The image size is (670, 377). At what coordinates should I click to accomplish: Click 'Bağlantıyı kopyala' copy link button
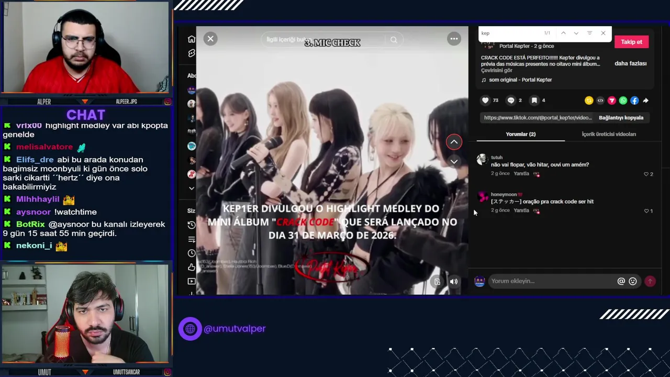(x=621, y=118)
